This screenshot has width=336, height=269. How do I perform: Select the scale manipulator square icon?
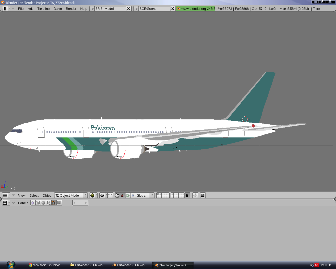point(133,195)
